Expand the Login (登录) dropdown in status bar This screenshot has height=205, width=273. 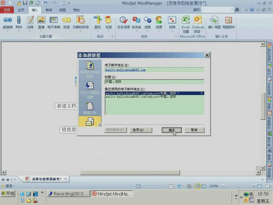click(x=14, y=186)
